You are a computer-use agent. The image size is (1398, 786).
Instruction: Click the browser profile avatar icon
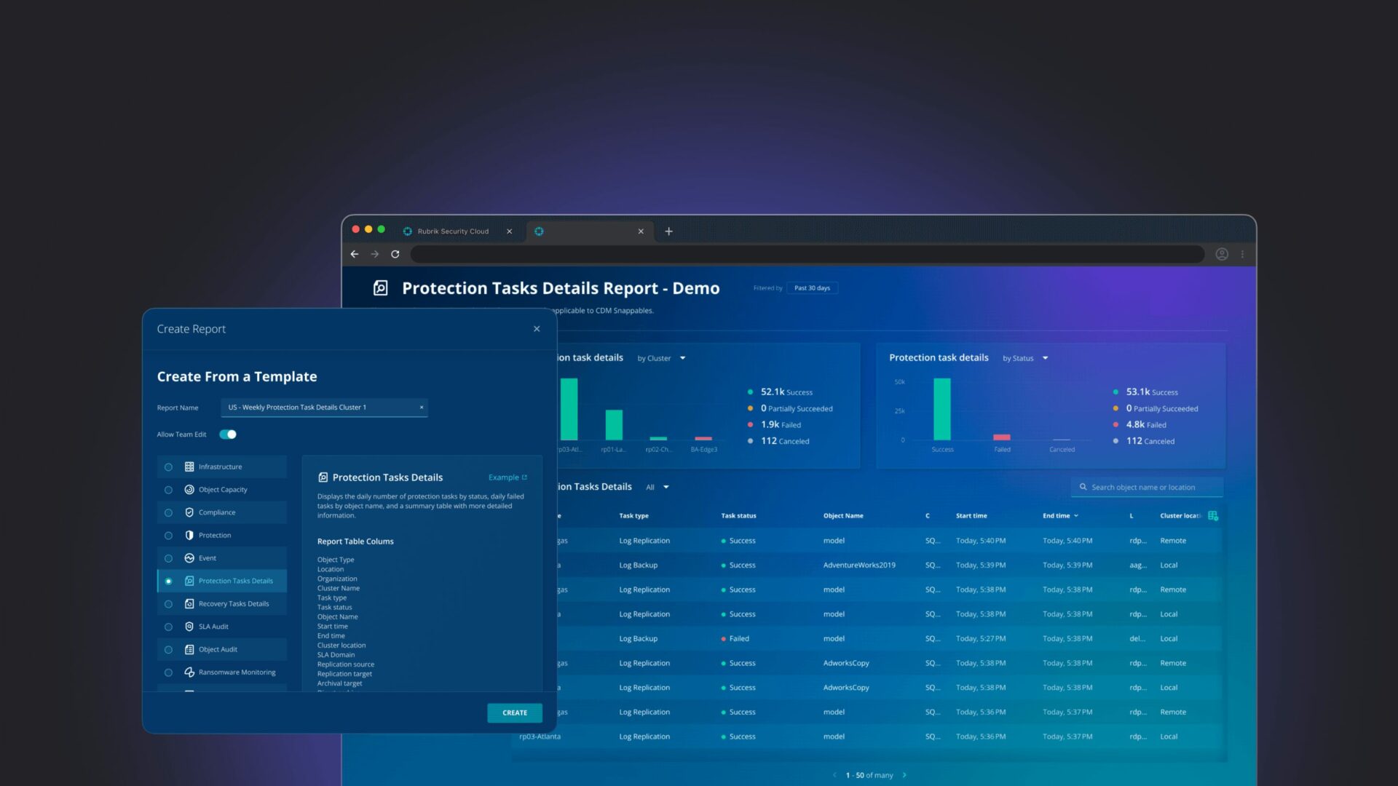(x=1222, y=254)
